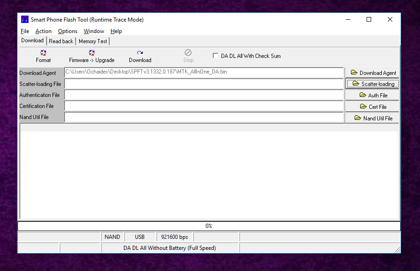Close the Smart Phone Flash Tool window

pyautogui.click(x=390, y=19)
